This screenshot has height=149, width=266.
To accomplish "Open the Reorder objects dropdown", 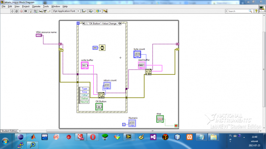I will pyautogui.click(x=99, y=11).
